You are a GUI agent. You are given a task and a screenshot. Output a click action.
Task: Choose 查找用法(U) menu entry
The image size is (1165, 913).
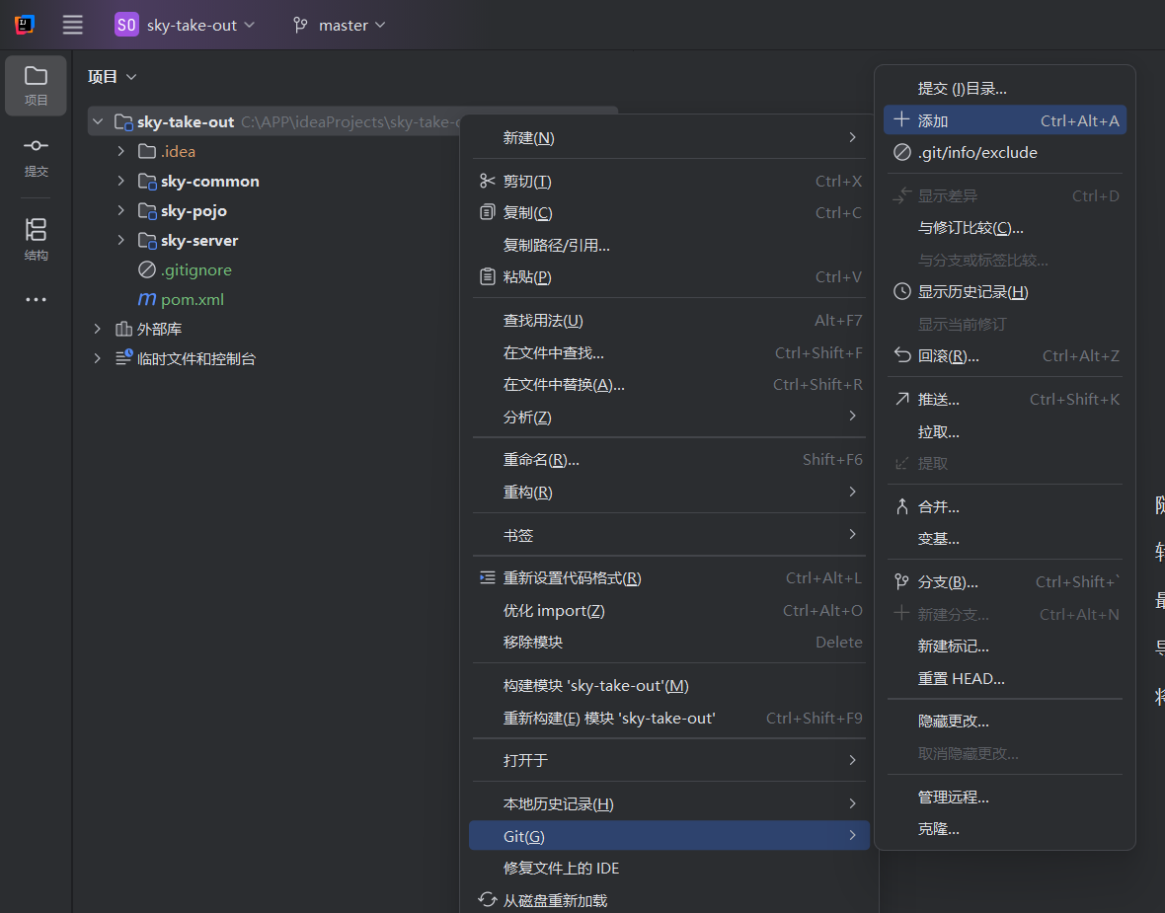[x=668, y=321]
